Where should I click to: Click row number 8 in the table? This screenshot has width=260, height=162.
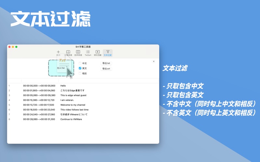(x=9, y=119)
